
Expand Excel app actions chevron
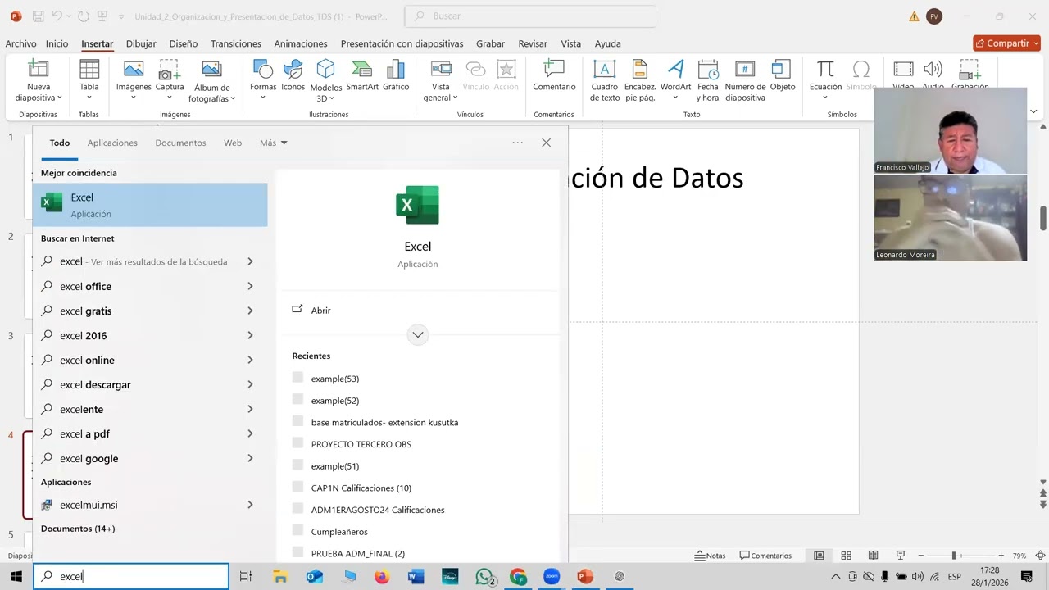(418, 334)
